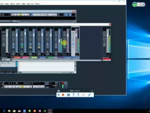Open the fourth menu in the application menu bar
Screen dimensions: 150x113
point(18,4)
